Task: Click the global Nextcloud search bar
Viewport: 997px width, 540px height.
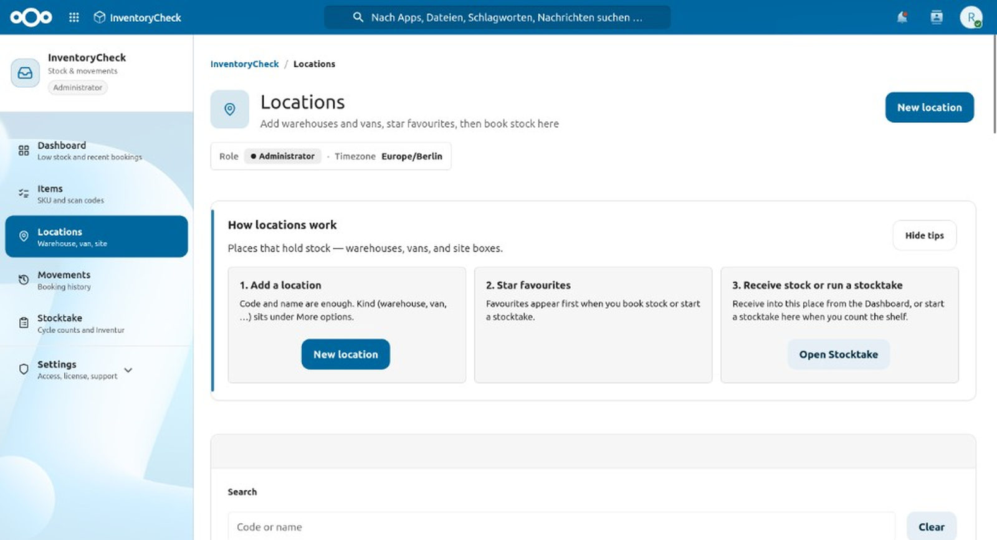Action: coord(497,17)
